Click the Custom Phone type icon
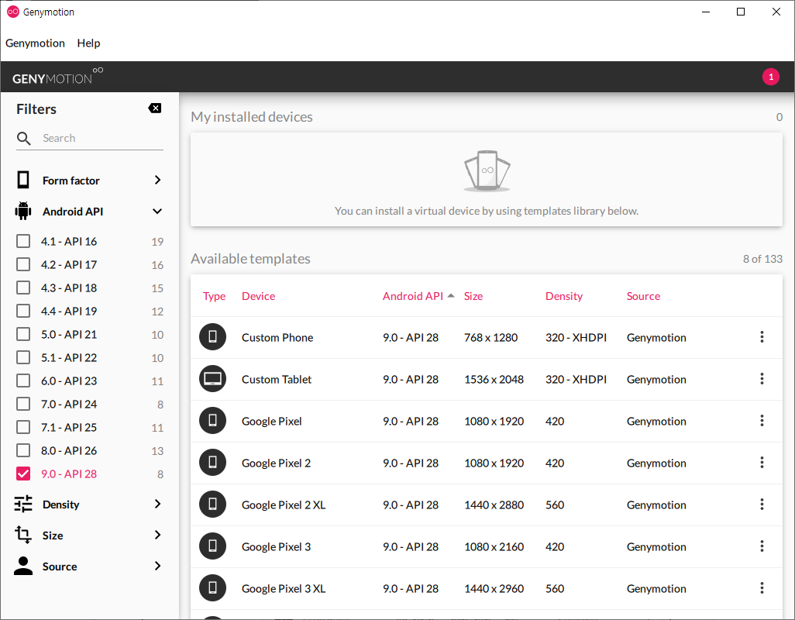 coord(212,337)
